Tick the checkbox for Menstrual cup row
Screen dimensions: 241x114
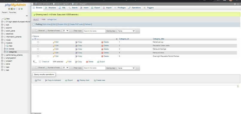coord(38,42)
